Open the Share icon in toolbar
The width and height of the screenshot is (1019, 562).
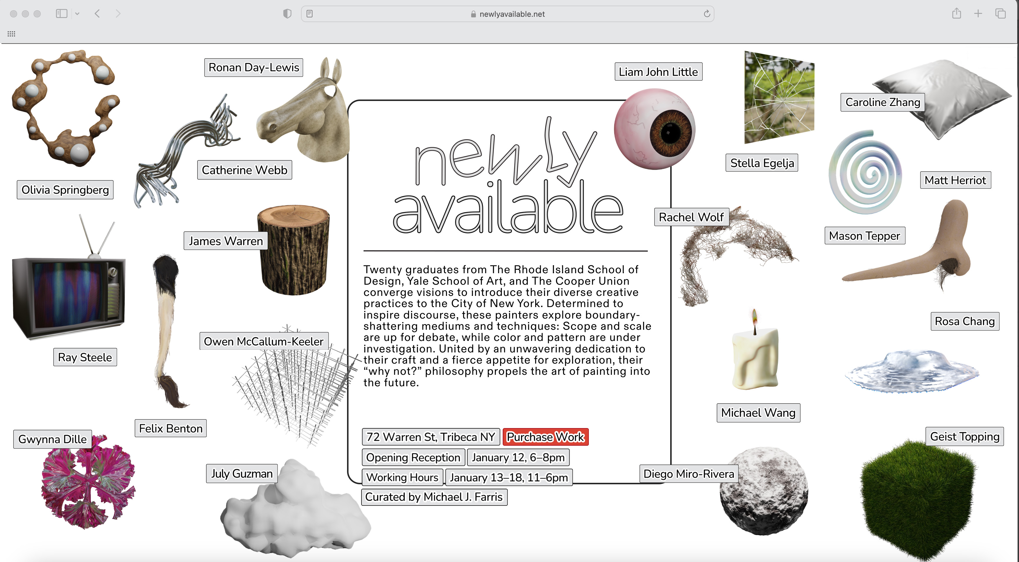click(956, 14)
